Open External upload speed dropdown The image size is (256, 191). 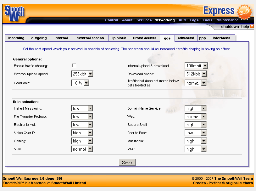(x=82, y=74)
